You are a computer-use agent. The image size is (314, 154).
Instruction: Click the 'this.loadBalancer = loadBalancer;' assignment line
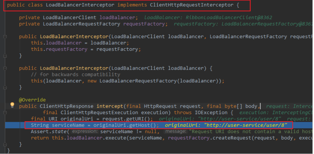(80, 43)
